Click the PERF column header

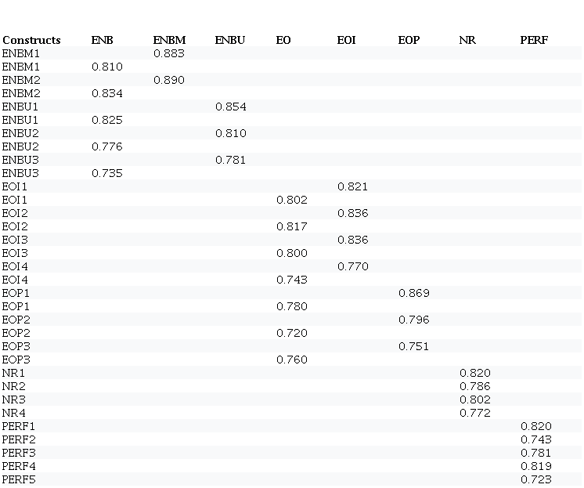tap(534, 40)
